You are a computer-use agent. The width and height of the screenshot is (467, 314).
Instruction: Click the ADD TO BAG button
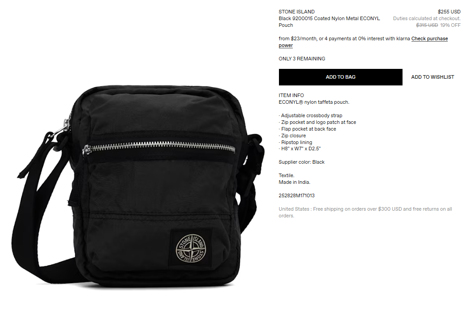[340, 77]
